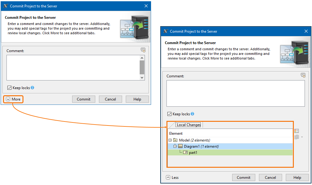Click the application logo in the left dialog's title bar
Image resolution: width=312 pixels, height=185 pixels.
tap(6, 6)
